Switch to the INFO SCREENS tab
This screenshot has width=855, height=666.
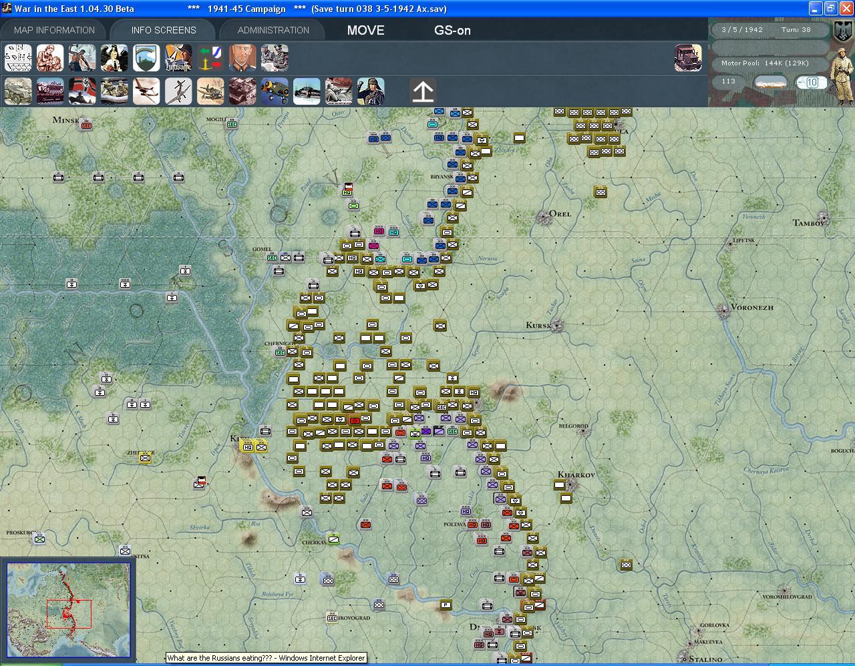164,30
